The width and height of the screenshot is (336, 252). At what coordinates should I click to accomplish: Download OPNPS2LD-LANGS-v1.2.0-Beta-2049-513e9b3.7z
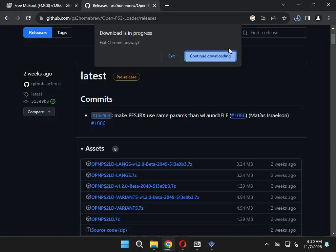tap(142, 164)
